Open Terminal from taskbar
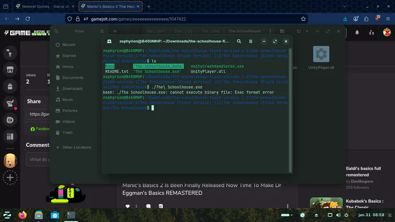395x222 pixels. pyautogui.click(x=71, y=215)
